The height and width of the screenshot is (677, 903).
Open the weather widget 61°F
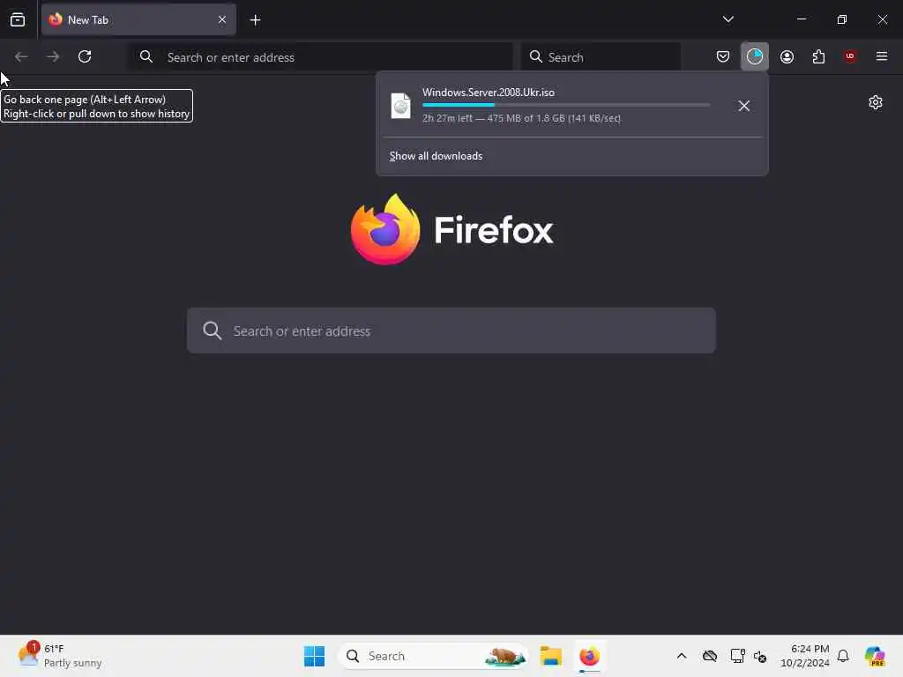tap(59, 656)
